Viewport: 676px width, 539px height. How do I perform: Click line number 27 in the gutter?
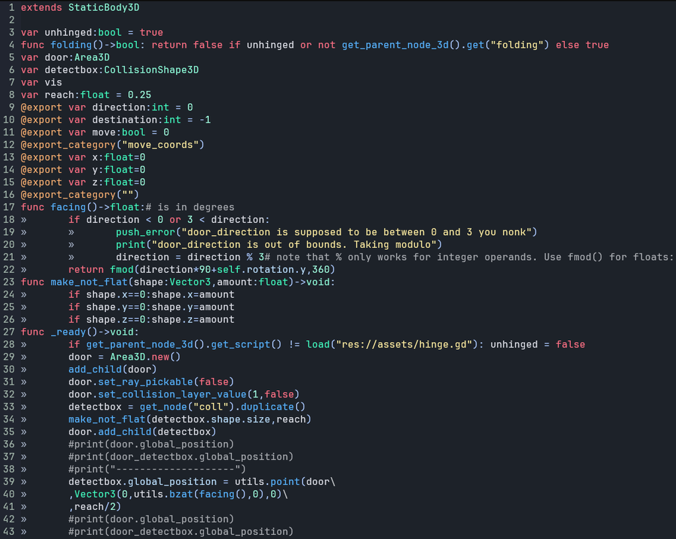click(9, 332)
